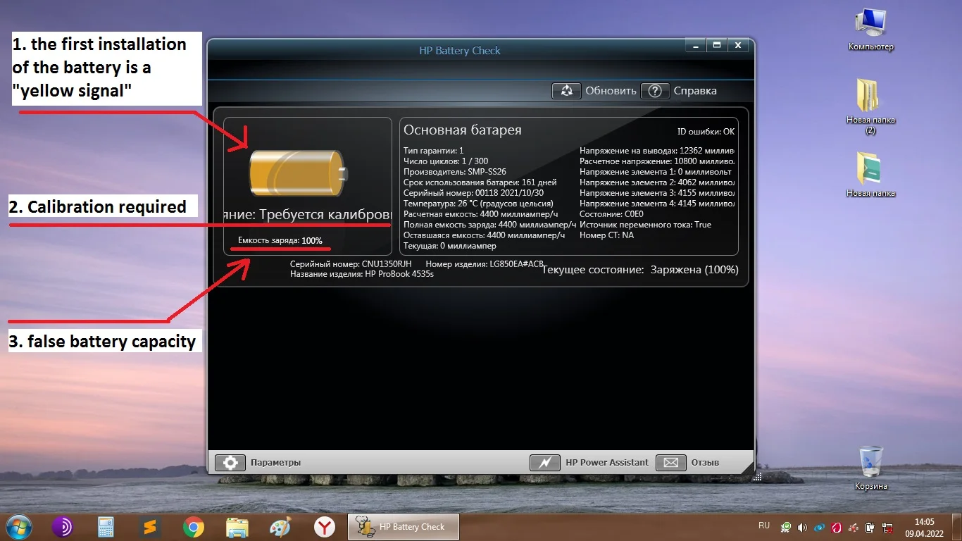Click the gear icon for Параметры
Viewport: 962px width, 541px height.
(230, 463)
